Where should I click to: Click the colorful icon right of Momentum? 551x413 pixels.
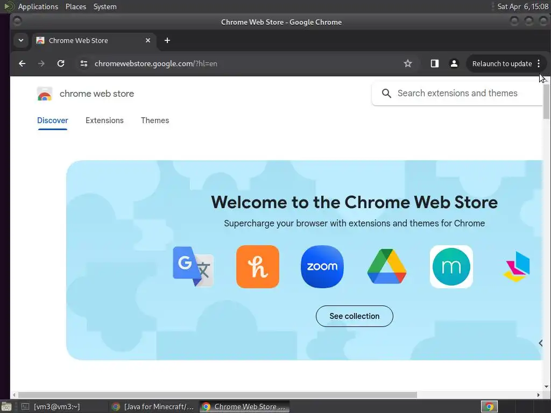tap(516, 267)
